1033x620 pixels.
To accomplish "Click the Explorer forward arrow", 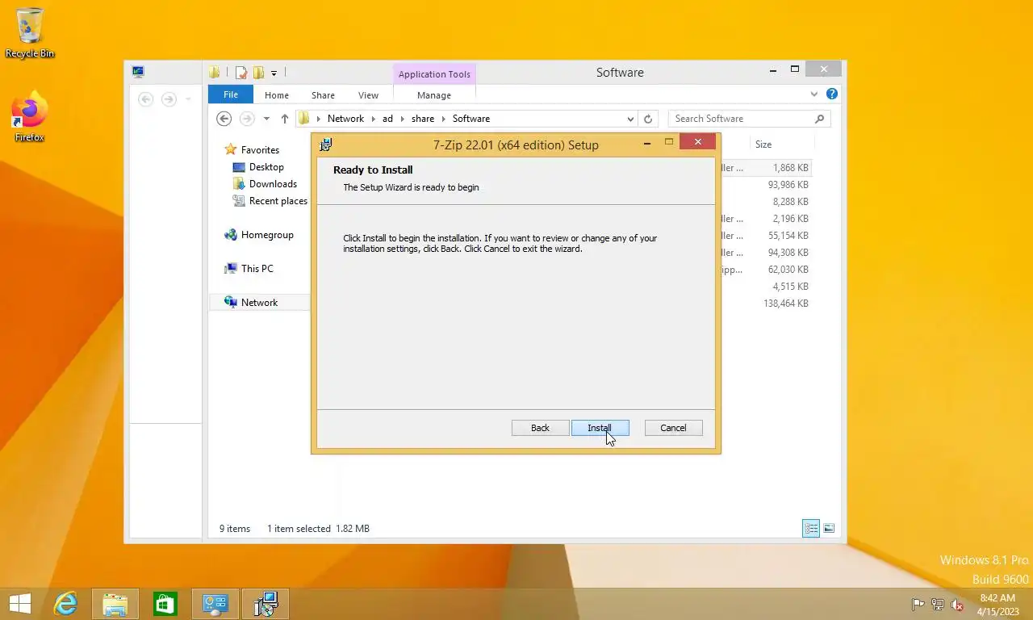I will click(x=247, y=119).
